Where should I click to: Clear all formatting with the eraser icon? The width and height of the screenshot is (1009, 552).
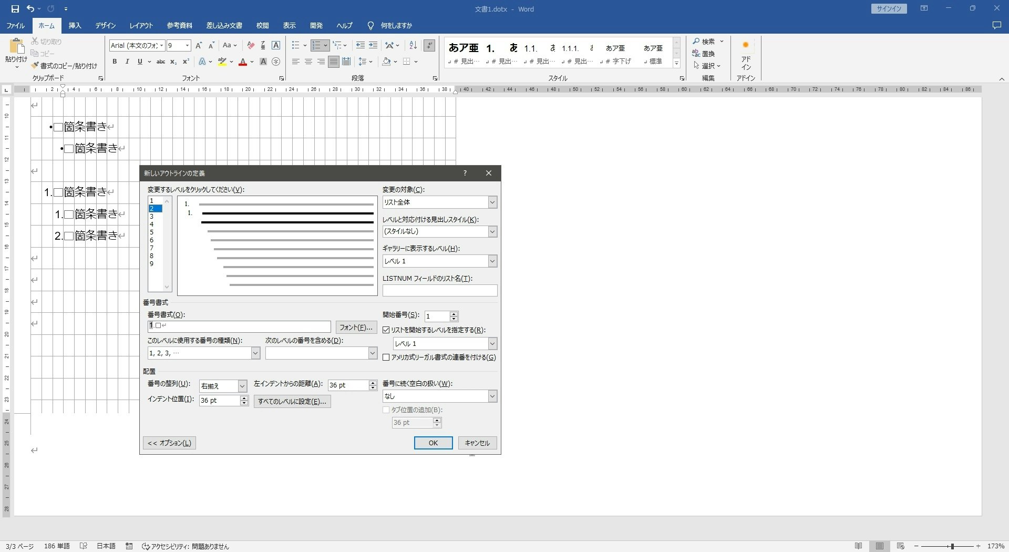pyautogui.click(x=251, y=46)
